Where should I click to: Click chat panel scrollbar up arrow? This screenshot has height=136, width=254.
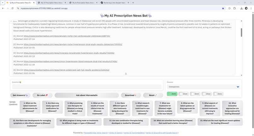[x=241, y=21]
